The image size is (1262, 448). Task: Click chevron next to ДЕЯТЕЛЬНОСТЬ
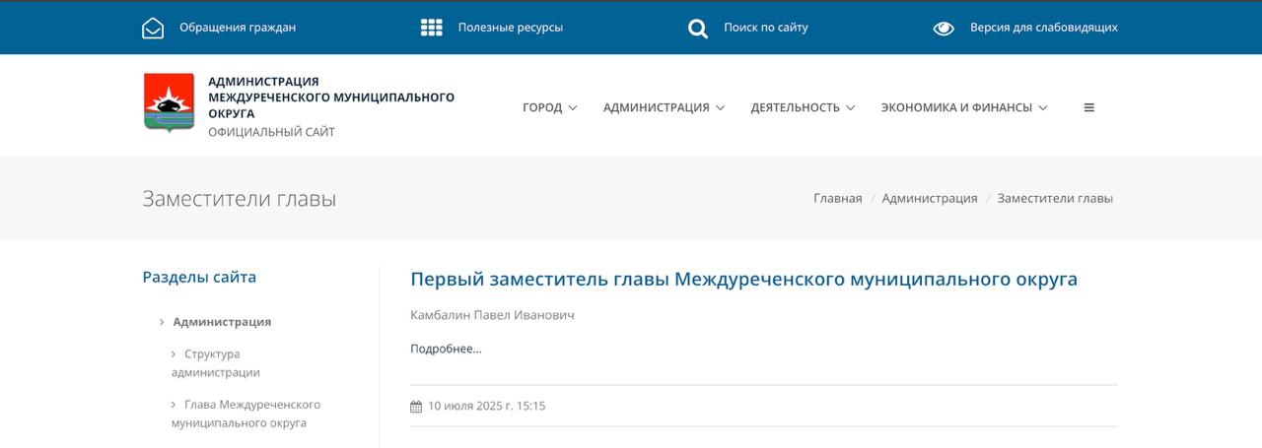[x=851, y=108]
